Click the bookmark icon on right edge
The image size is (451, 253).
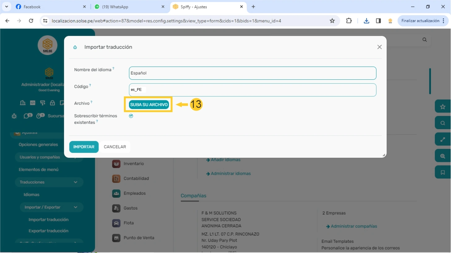coord(443,172)
